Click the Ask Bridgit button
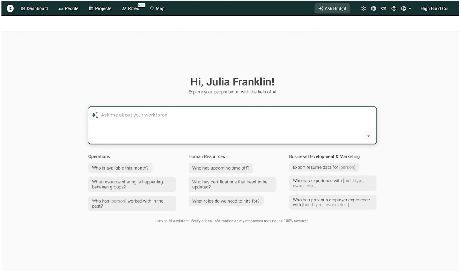 click(x=332, y=8)
